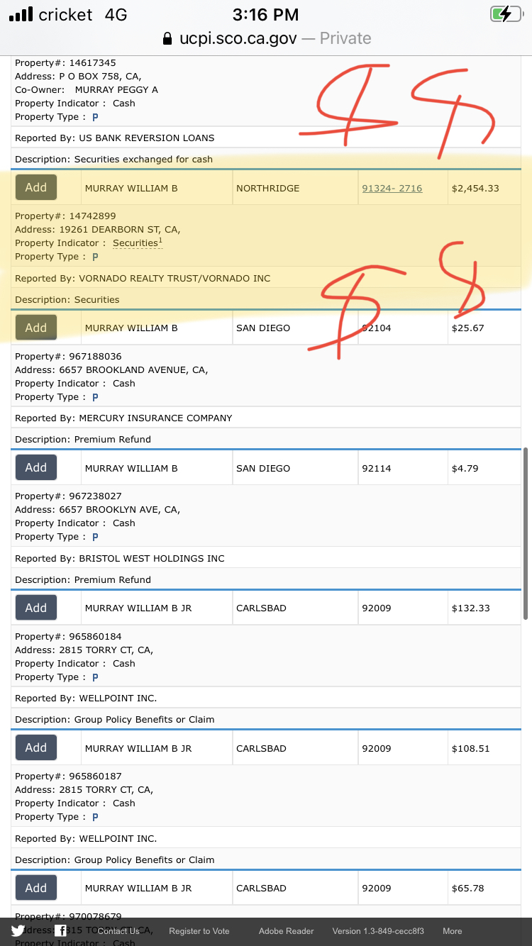The image size is (532, 946).
Task: Open Property Type P for property 965860187
Action: click(x=95, y=817)
